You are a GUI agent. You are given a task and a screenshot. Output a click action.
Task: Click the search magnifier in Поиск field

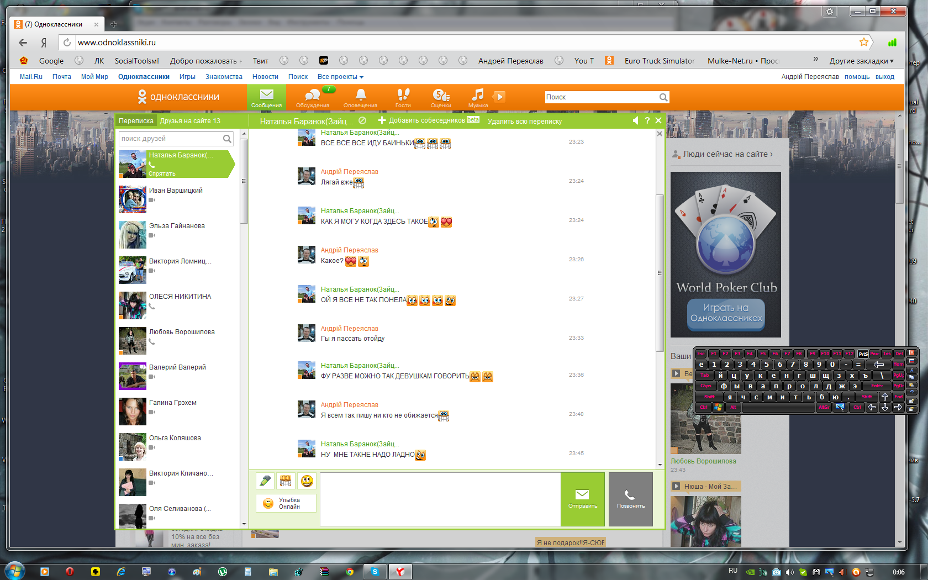tap(663, 97)
